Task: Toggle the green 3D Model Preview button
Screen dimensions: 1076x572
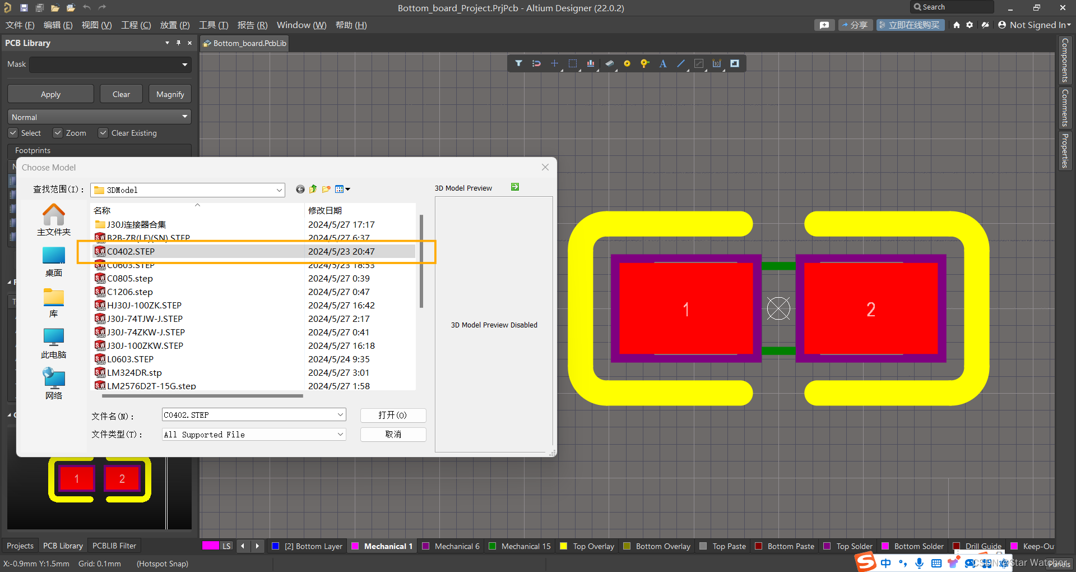Action: pyautogui.click(x=515, y=187)
